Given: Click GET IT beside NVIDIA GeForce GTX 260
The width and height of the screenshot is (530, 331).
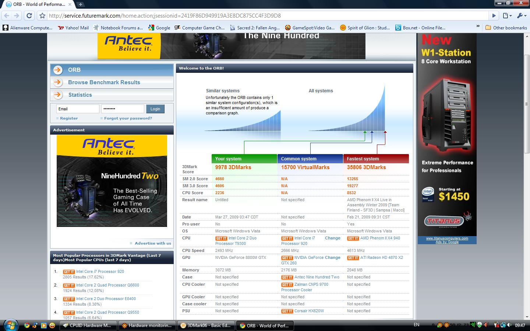Looking at the screenshot, I should (287, 258).
